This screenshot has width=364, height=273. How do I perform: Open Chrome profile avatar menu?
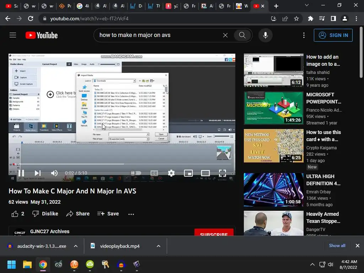click(345, 18)
